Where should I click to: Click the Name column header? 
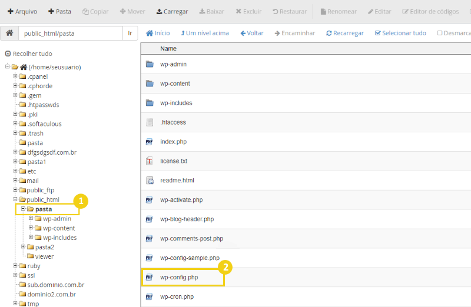click(168, 49)
